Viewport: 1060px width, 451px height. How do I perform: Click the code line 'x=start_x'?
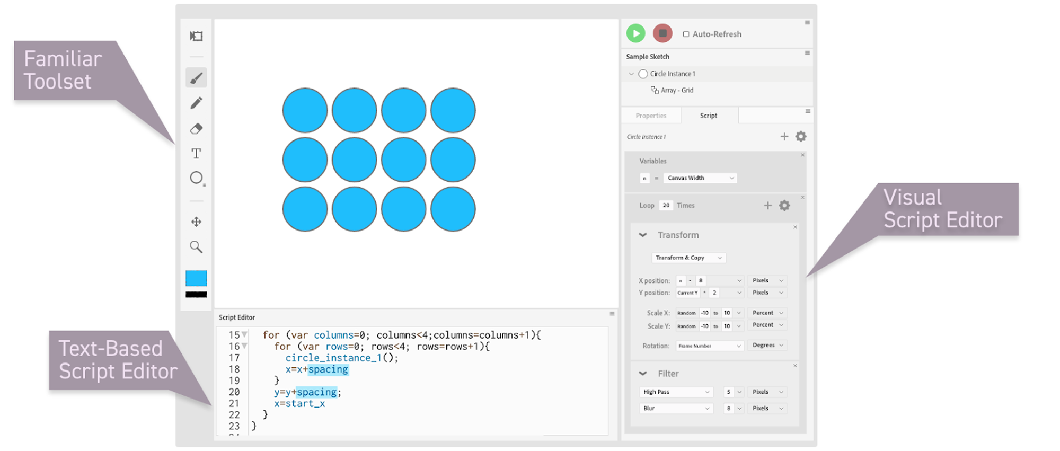pos(299,404)
